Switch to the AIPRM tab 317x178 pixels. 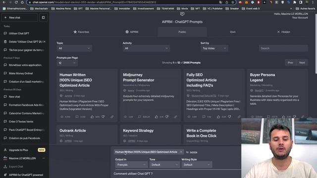(132, 32)
